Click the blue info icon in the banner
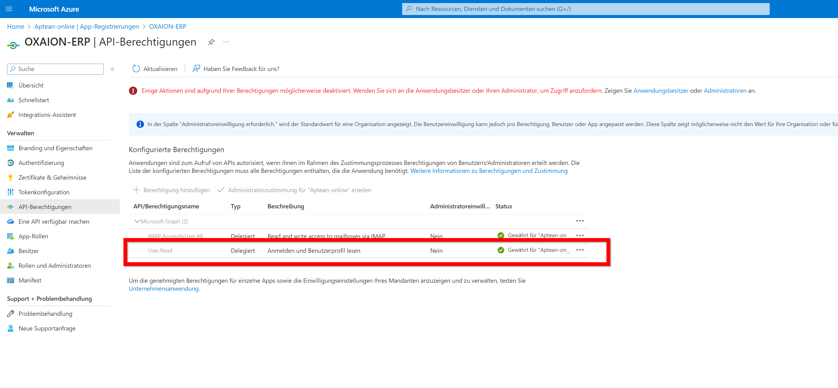The height and width of the screenshot is (388, 838). click(x=140, y=124)
